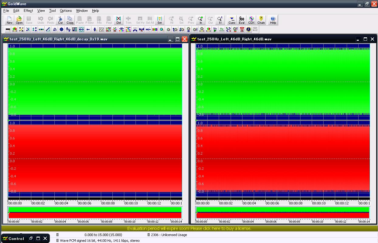Open the Edit menu
The width and height of the screenshot is (378, 243).
[16, 11]
